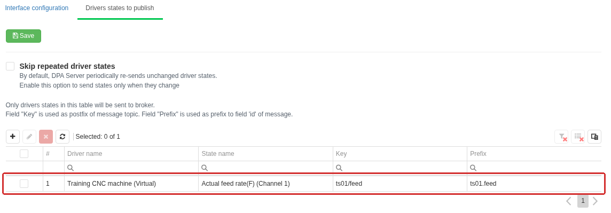The width and height of the screenshot is (611, 213).
Task: Toggle the select-all header checkbox
Action: tap(24, 154)
